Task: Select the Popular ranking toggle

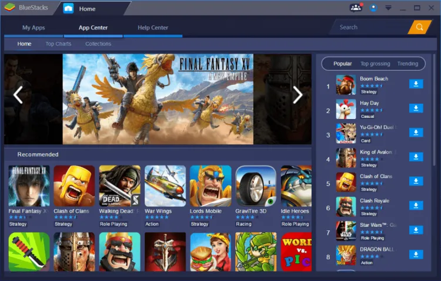Action: click(x=343, y=64)
